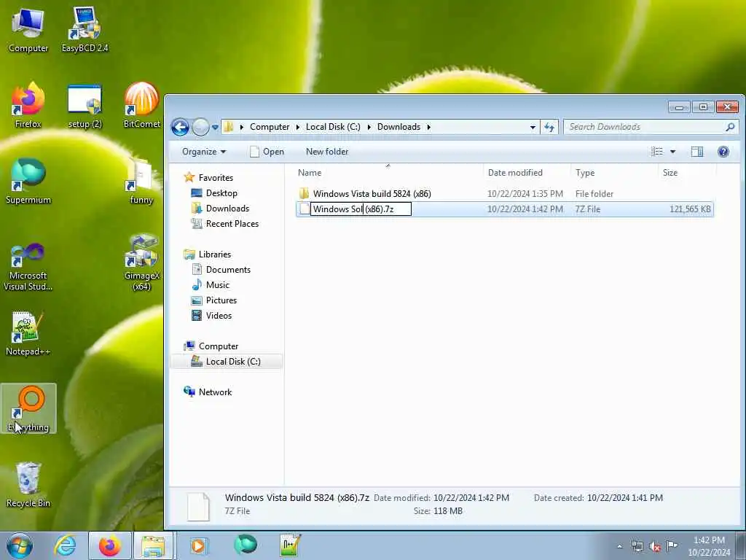Open the Computer desktop icon

click(28, 29)
